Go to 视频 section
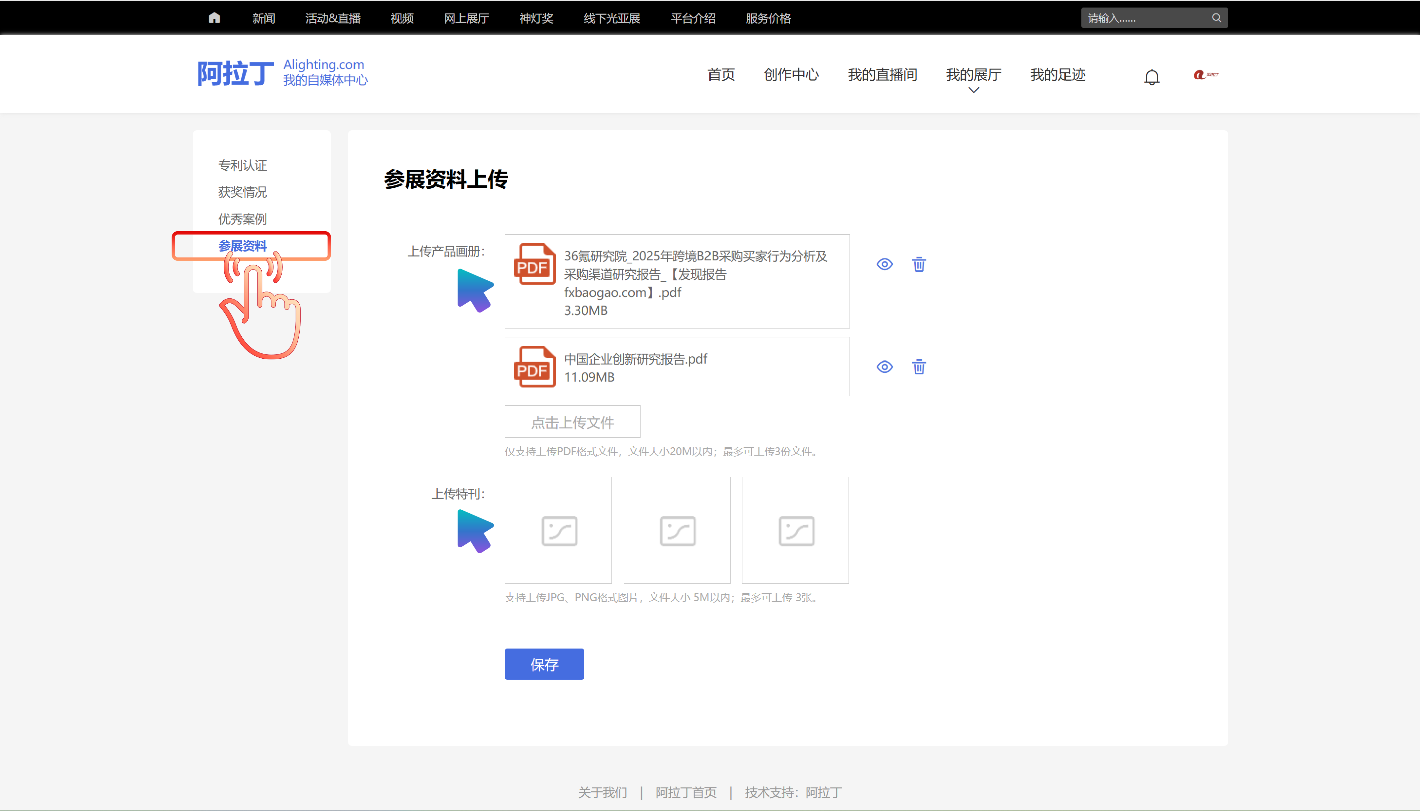This screenshot has width=1420, height=811. tap(402, 18)
